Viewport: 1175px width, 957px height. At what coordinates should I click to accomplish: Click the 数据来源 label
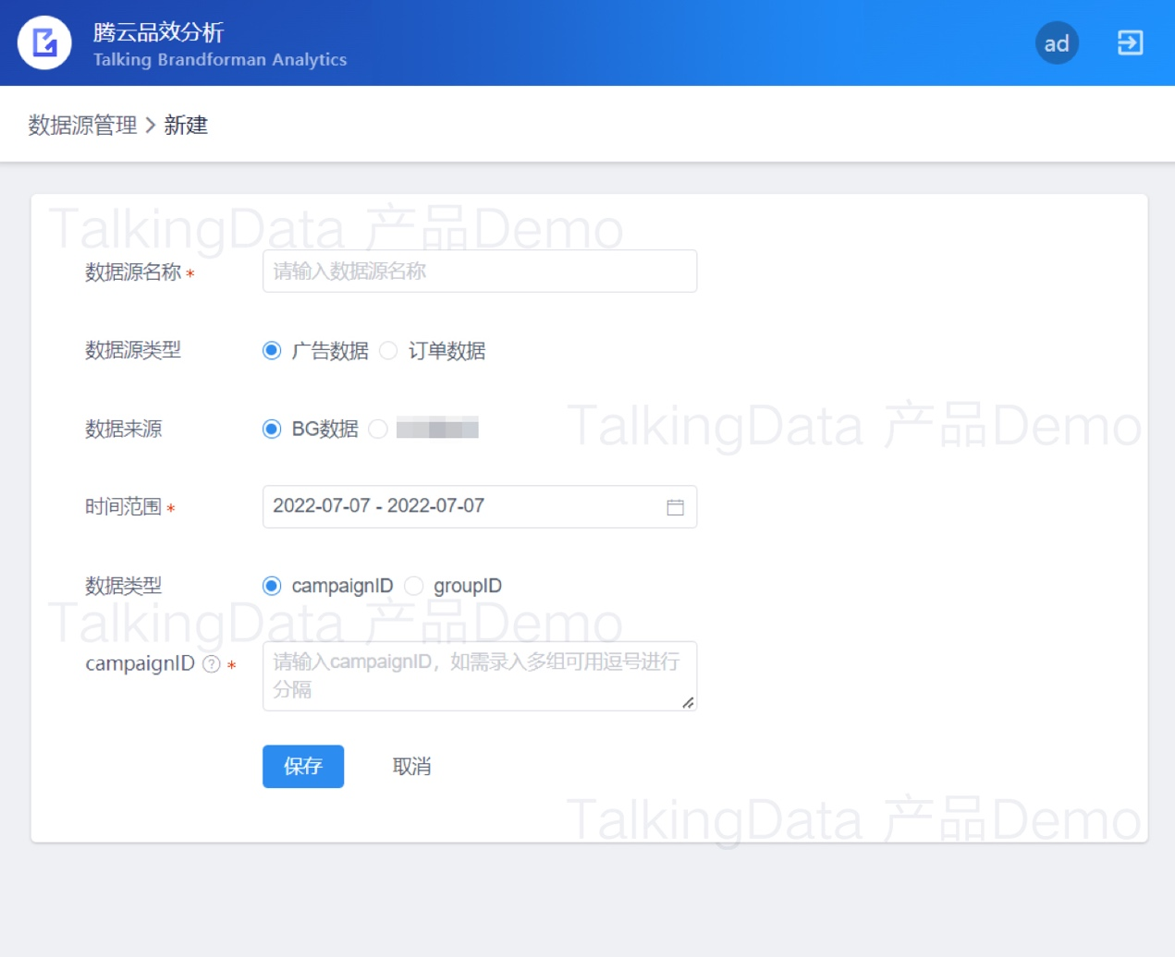tap(124, 429)
